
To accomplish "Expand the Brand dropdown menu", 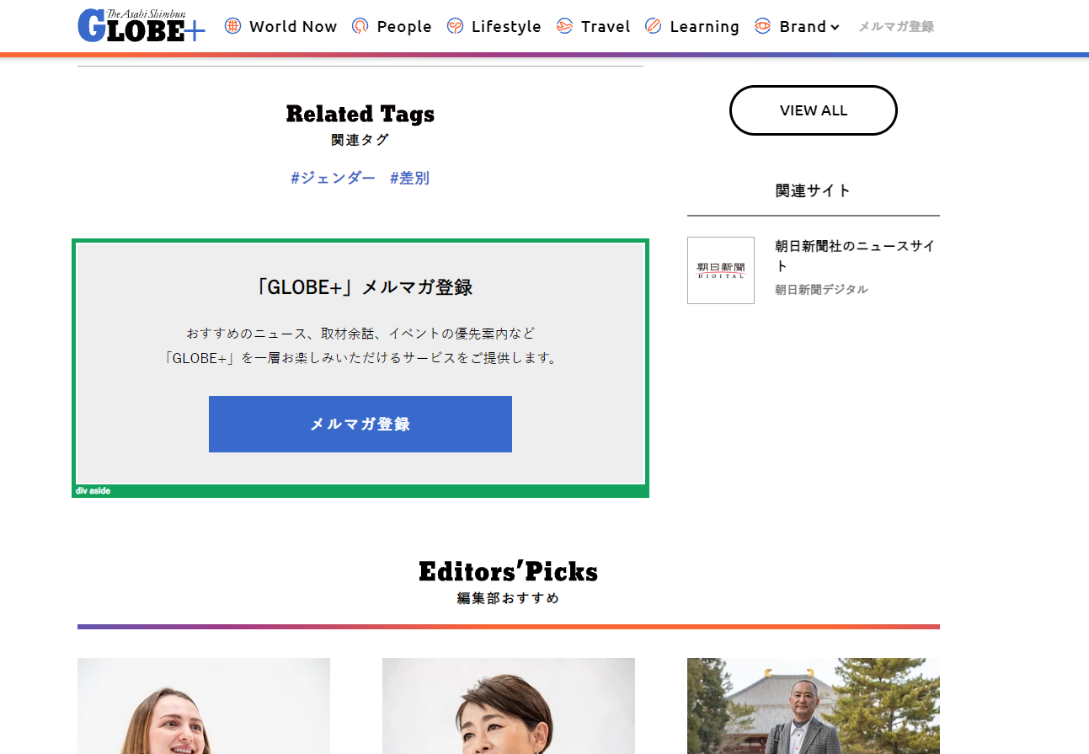I will pos(798,26).
